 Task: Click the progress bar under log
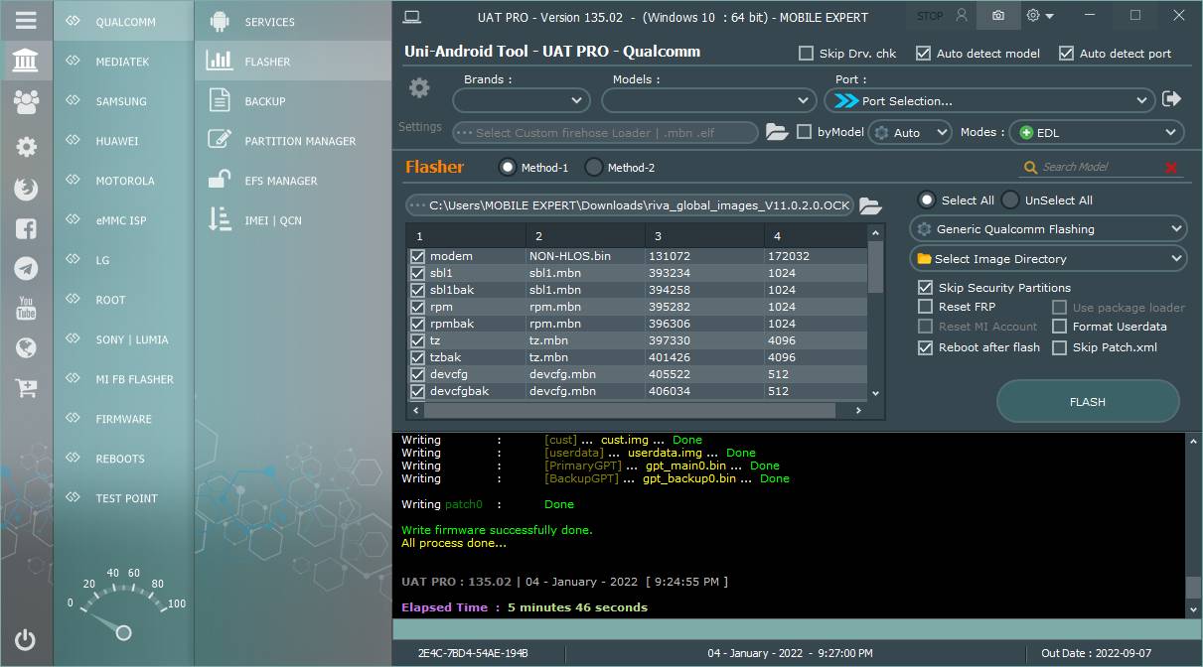797,629
